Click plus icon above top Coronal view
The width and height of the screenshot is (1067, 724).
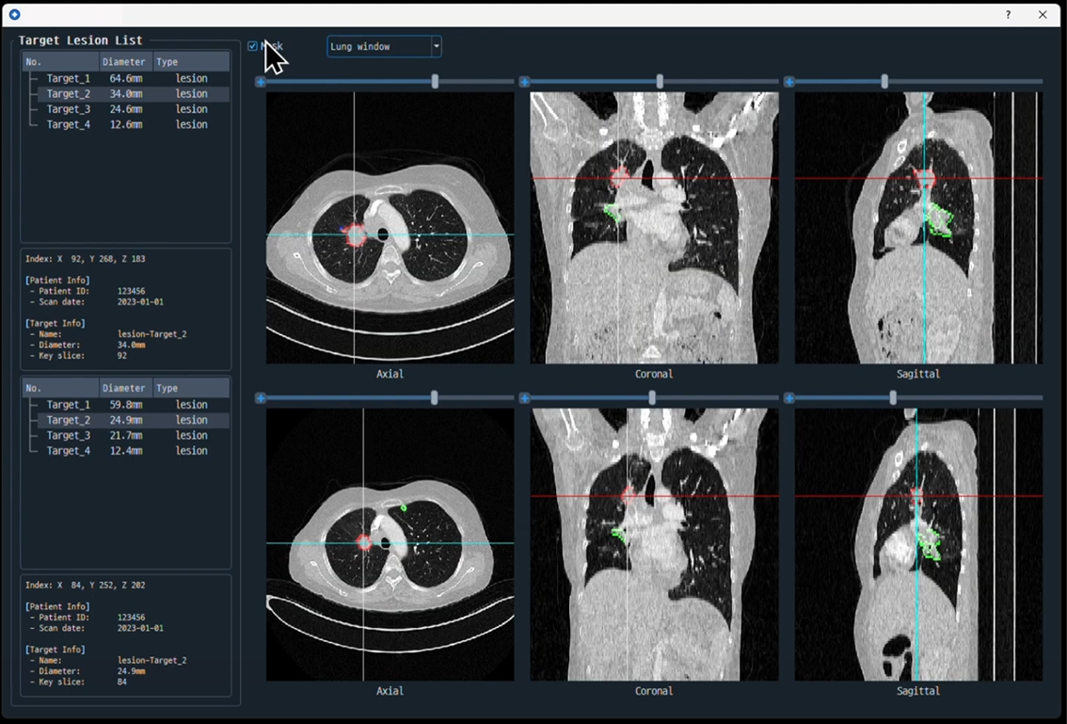coord(525,83)
